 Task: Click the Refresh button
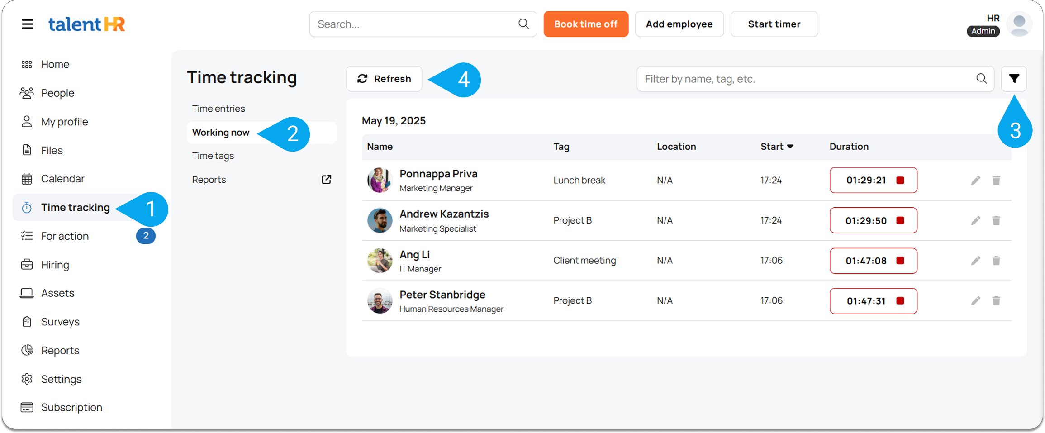384,79
